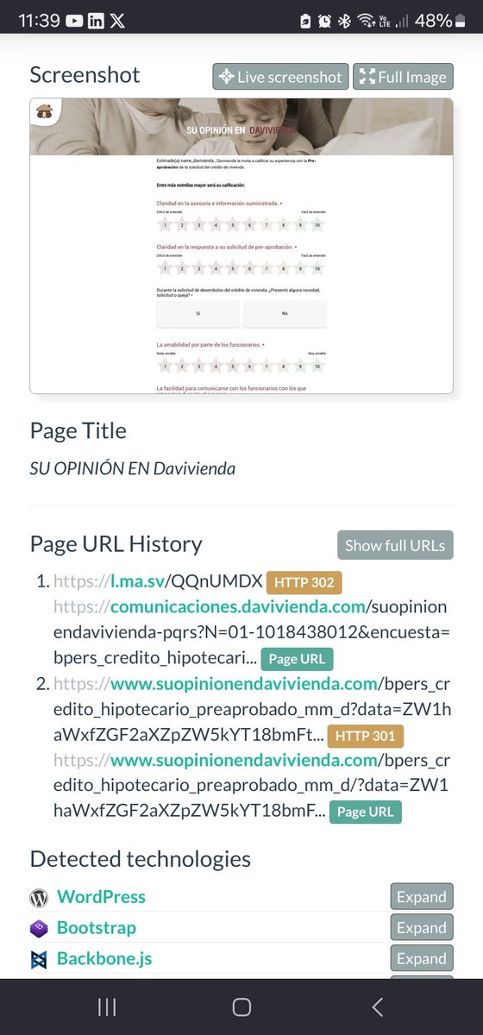
Task: Open the last suopinionendavivienda.com URL with trailing slash
Action: pos(251,786)
